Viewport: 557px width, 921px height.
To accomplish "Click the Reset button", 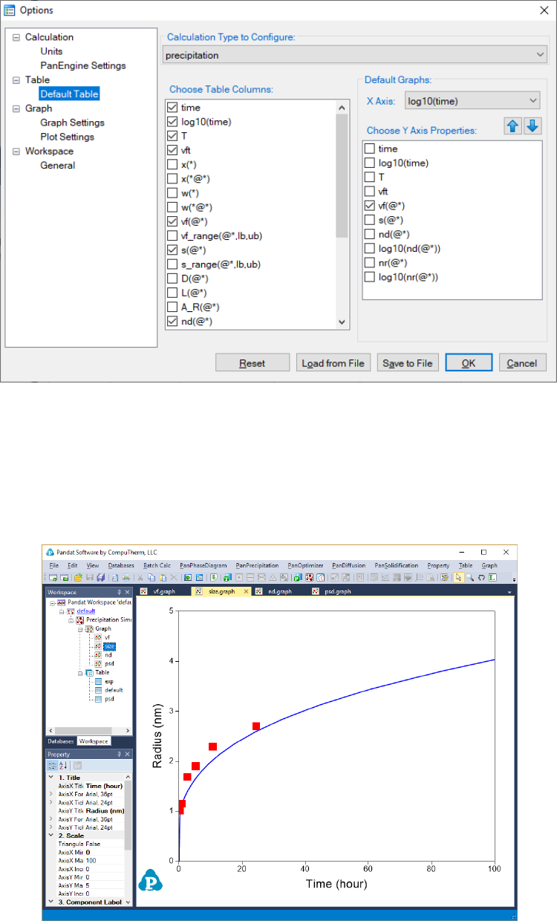I will (x=253, y=363).
